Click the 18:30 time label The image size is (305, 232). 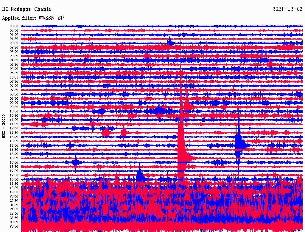[14, 184]
